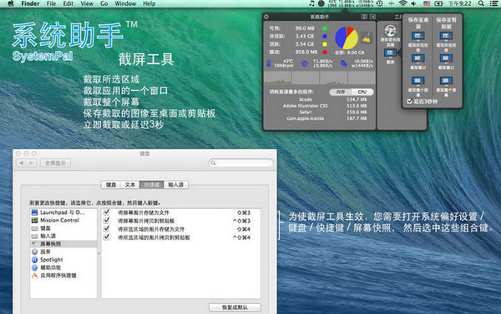Viewport: 501px width, 314px height.
Task: Switch resource list to CPU segment
Action: click(362, 92)
